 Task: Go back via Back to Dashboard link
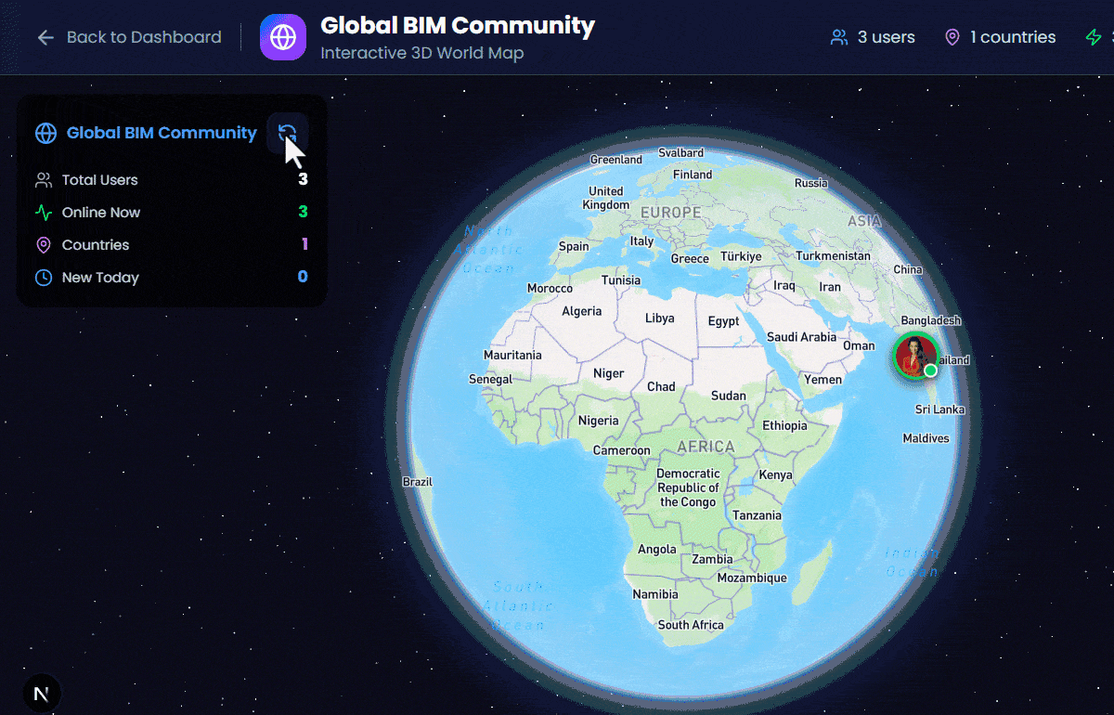click(143, 37)
